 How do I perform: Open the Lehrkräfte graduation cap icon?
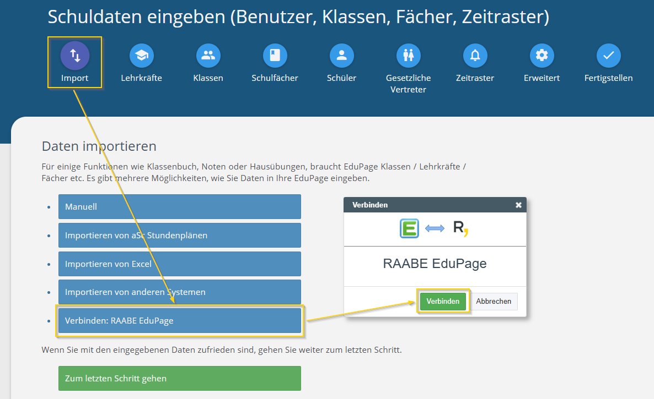pos(141,56)
